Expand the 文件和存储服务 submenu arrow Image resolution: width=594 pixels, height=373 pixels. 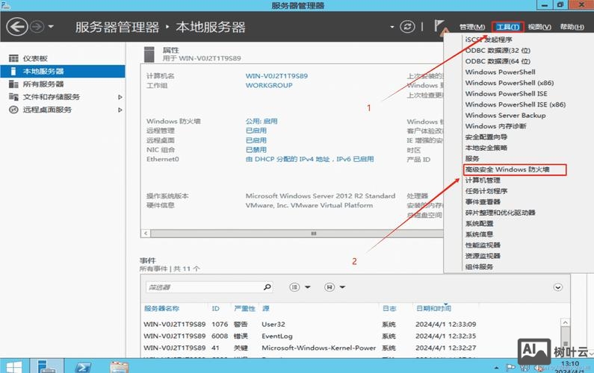coord(120,97)
